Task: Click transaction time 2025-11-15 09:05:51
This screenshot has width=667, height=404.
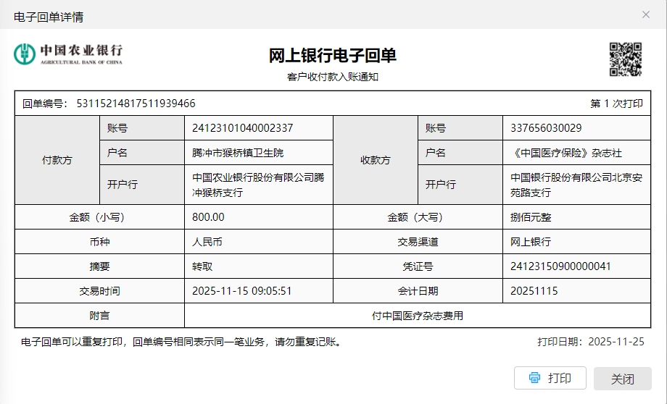Action: (241, 291)
